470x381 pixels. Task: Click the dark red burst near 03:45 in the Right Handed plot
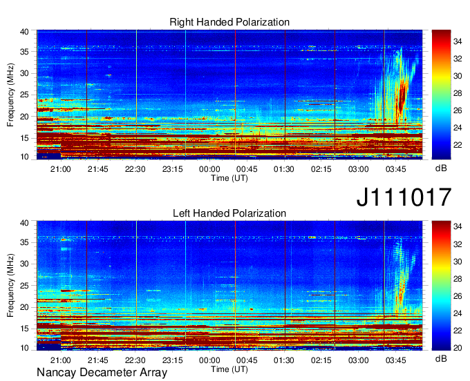tap(401, 98)
